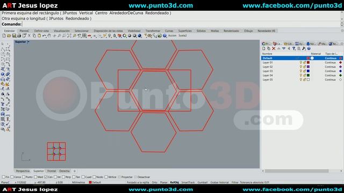
Task: Click the Nombre column header in the layers panel
Action: 267,54
